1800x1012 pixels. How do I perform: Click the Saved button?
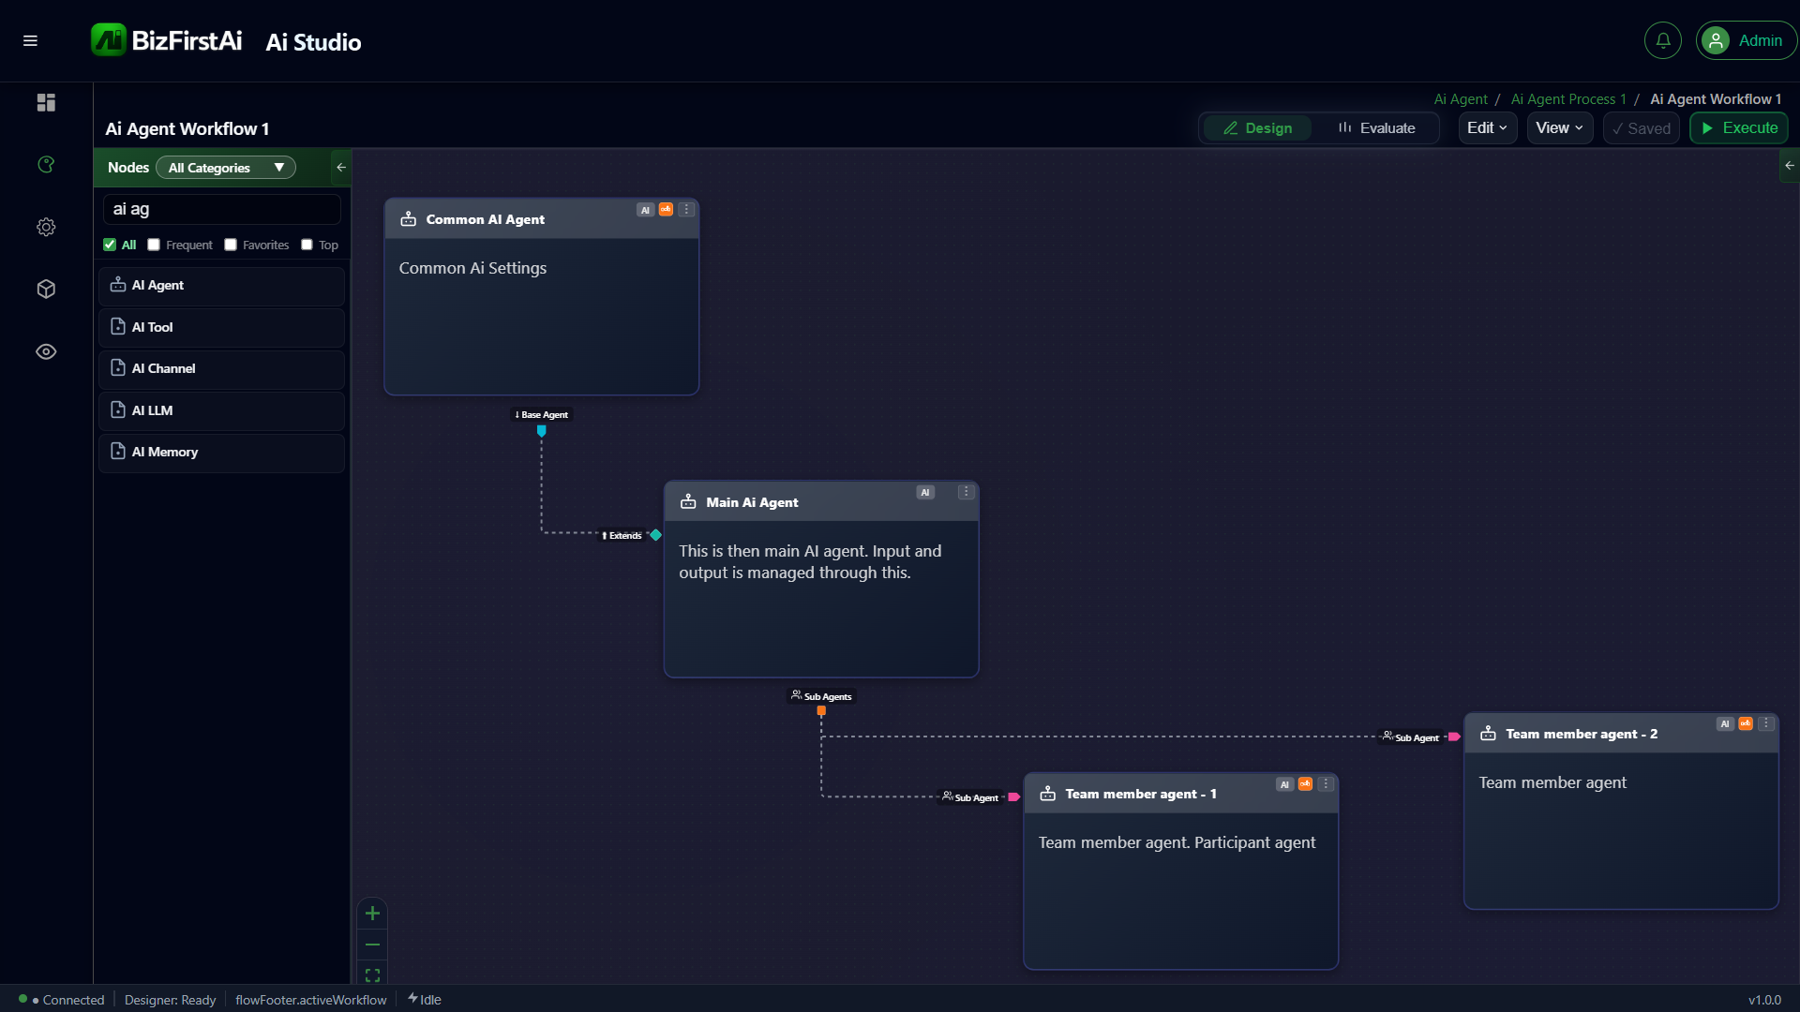[x=1641, y=128]
